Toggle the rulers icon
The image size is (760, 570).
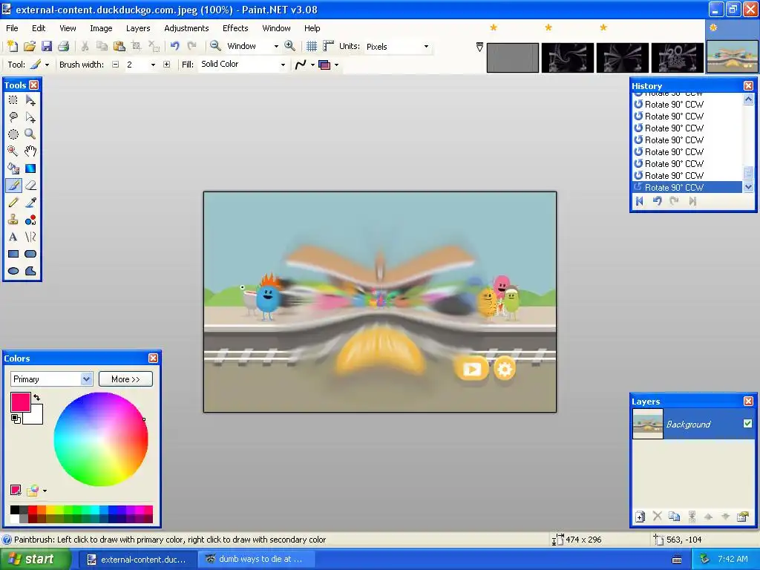coord(328,46)
